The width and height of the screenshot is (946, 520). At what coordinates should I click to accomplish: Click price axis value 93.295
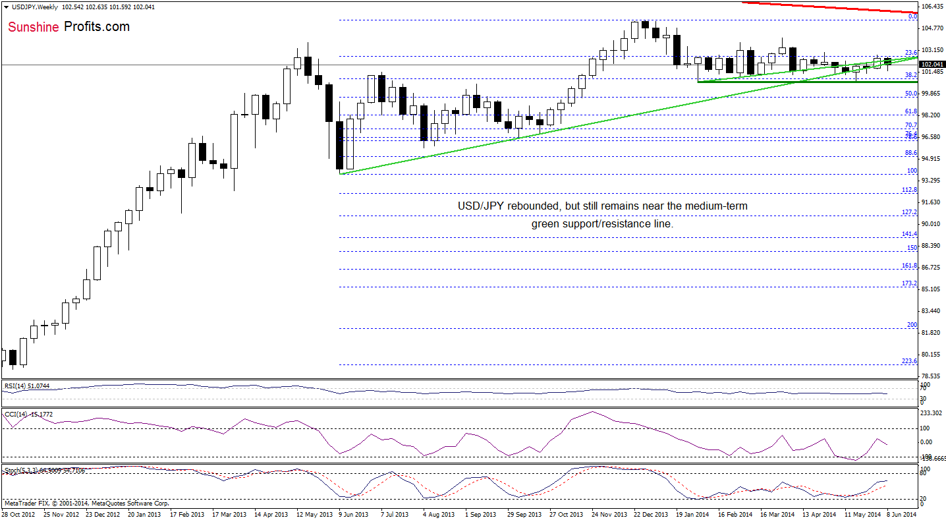click(932, 181)
